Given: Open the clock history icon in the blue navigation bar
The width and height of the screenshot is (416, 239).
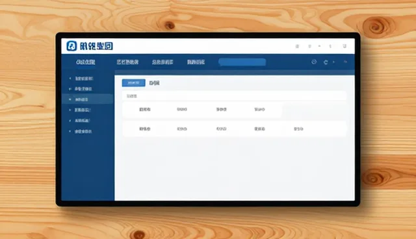Looking at the screenshot, I should point(314,62).
